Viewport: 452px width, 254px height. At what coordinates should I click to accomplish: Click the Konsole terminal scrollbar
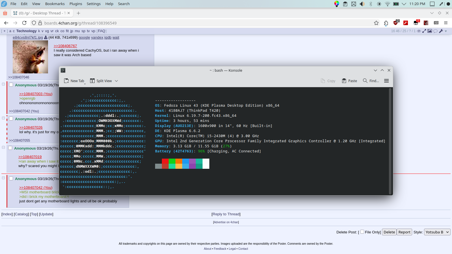[x=390, y=141]
